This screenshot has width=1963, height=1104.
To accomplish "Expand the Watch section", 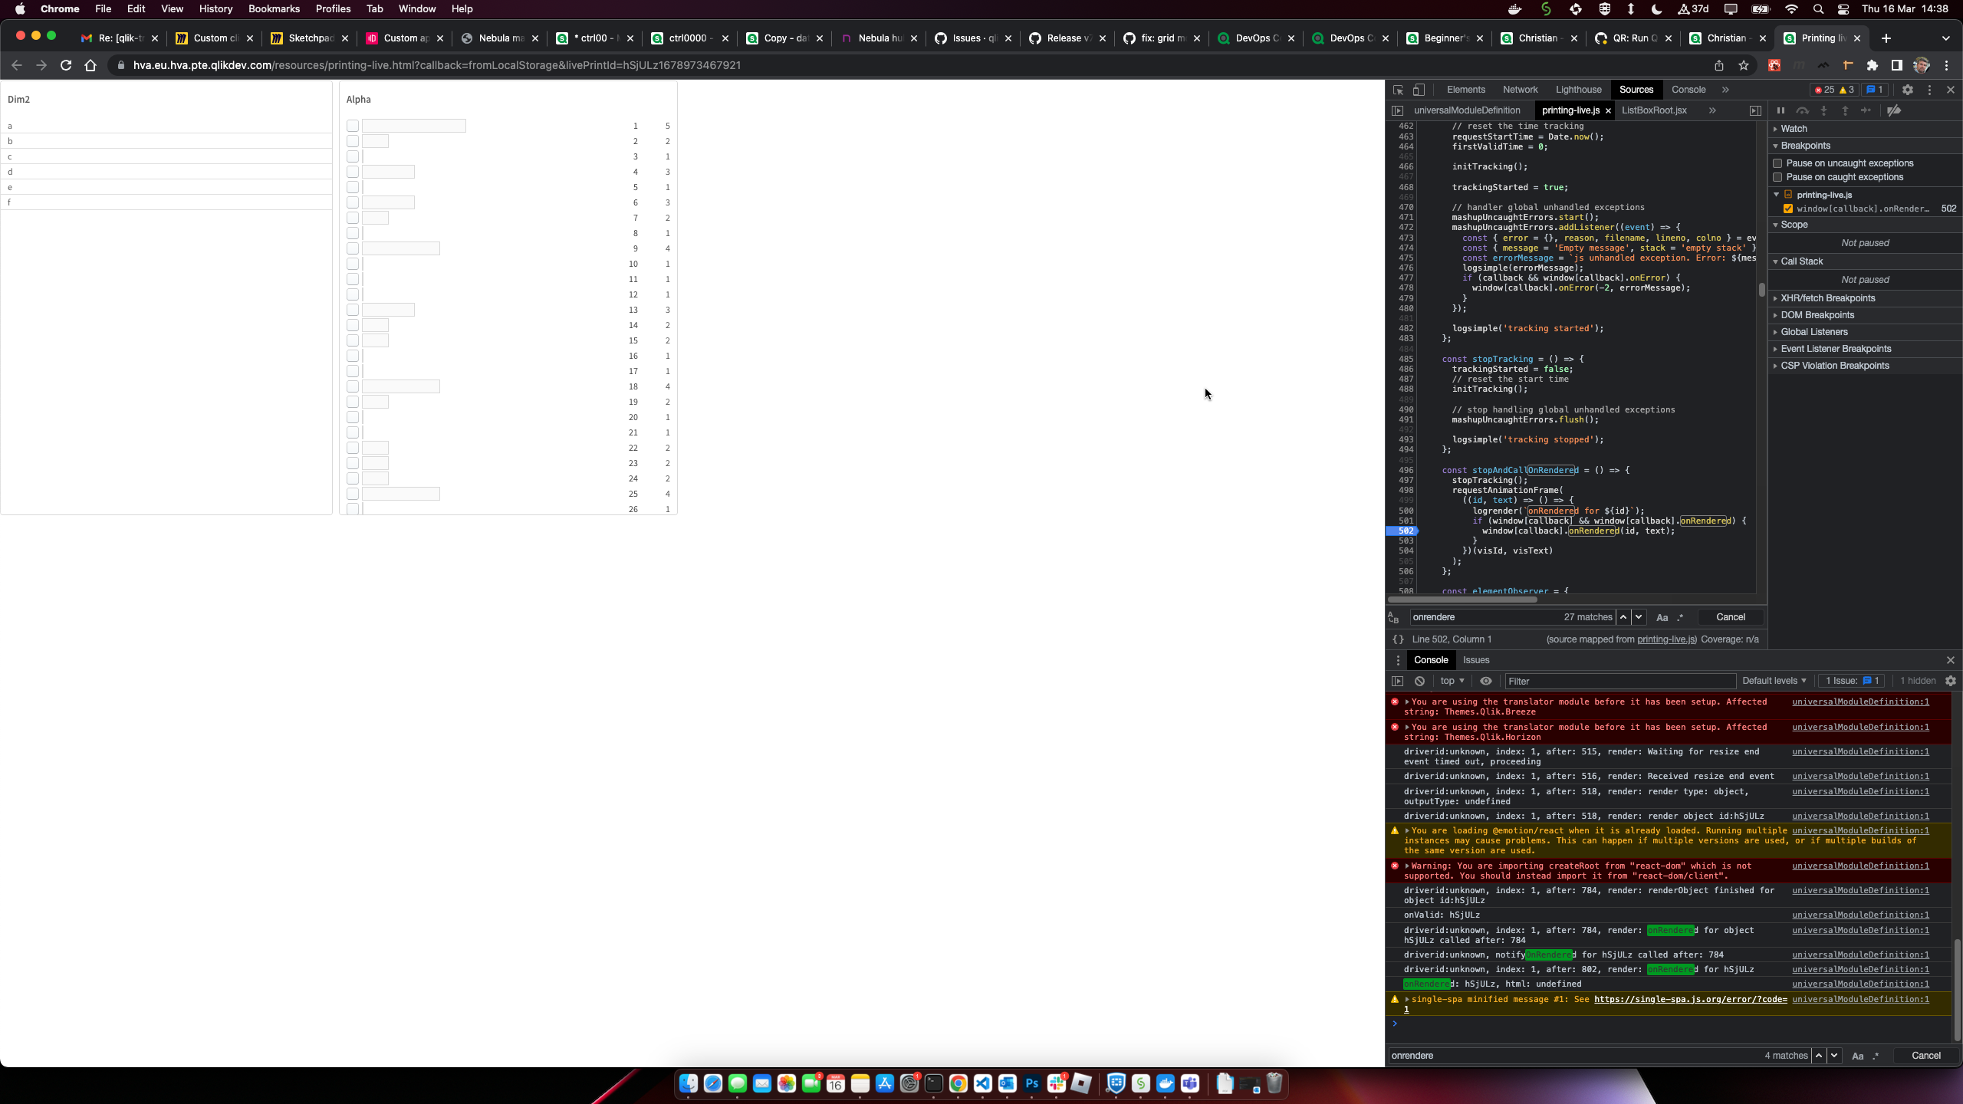I will click(1777, 129).
